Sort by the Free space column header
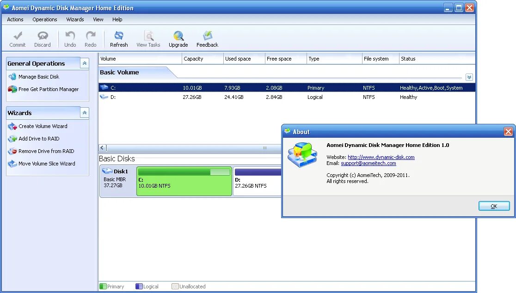The image size is (516, 293). point(286,59)
